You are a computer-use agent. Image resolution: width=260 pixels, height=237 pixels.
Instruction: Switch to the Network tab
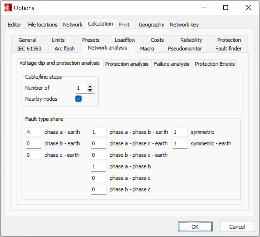pyautogui.click(x=73, y=25)
